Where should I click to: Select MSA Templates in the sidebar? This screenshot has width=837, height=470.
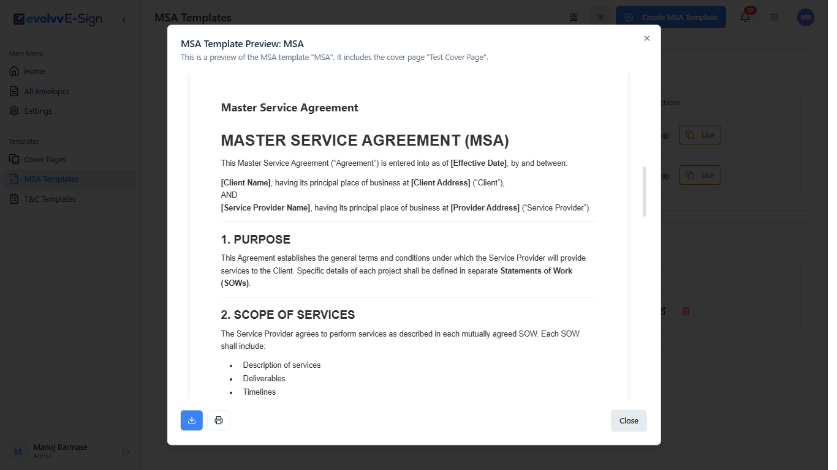tap(70, 179)
